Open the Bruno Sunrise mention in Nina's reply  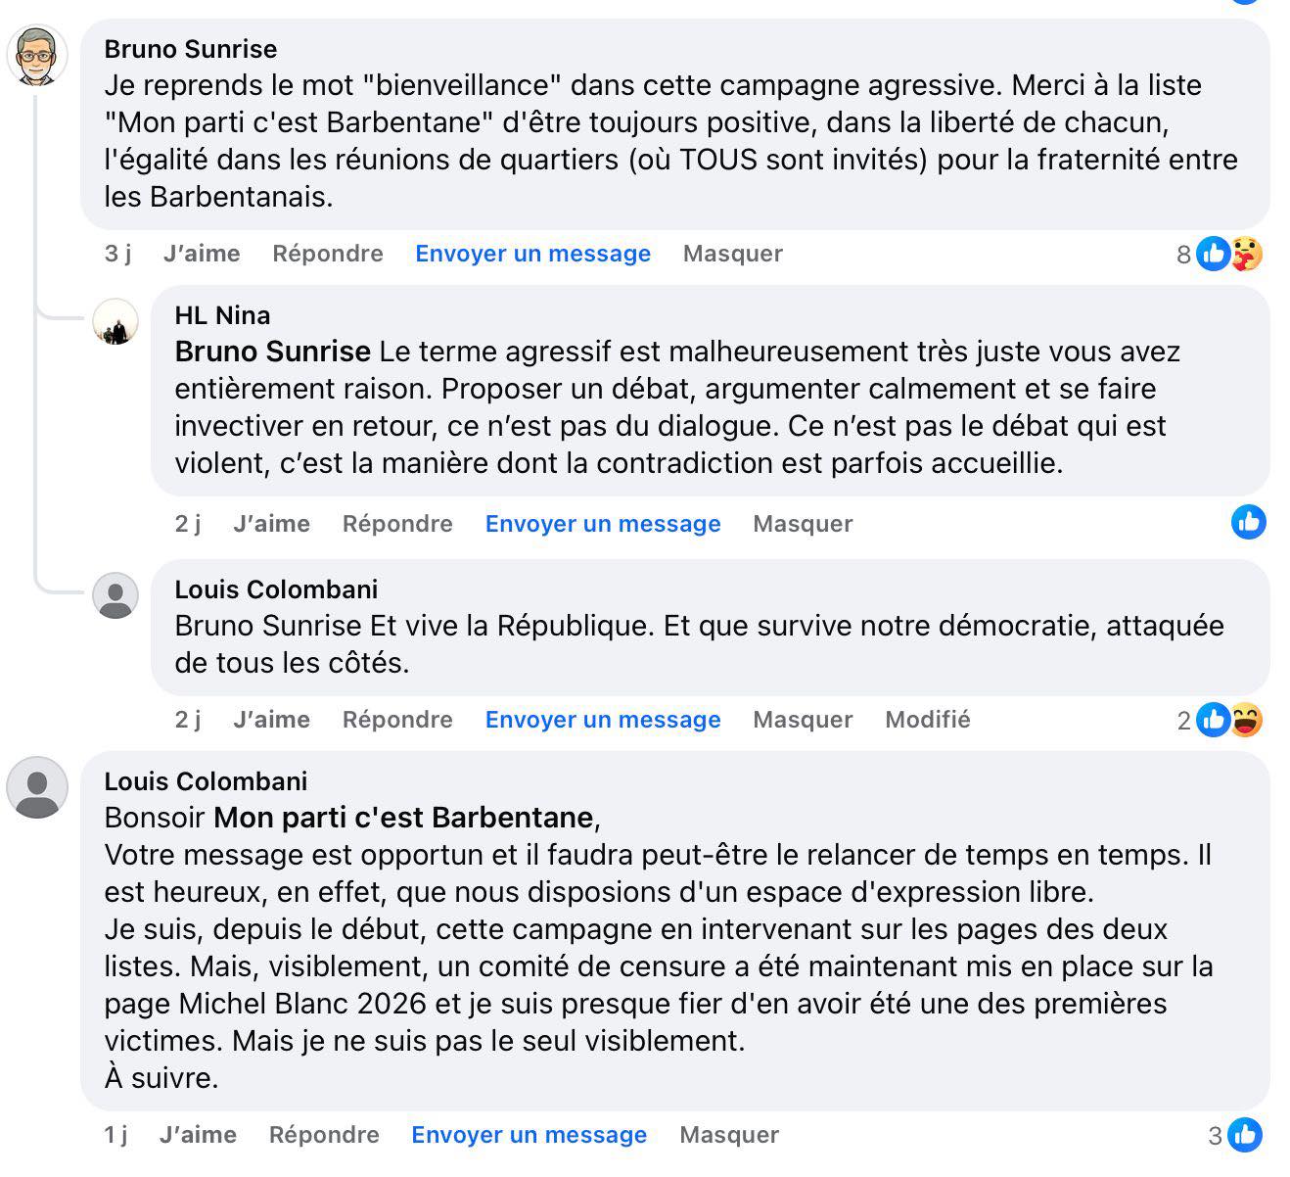272,352
